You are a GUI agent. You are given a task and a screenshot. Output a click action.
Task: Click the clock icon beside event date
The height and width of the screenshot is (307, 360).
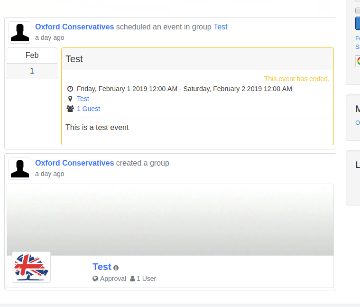click(70, 89)
